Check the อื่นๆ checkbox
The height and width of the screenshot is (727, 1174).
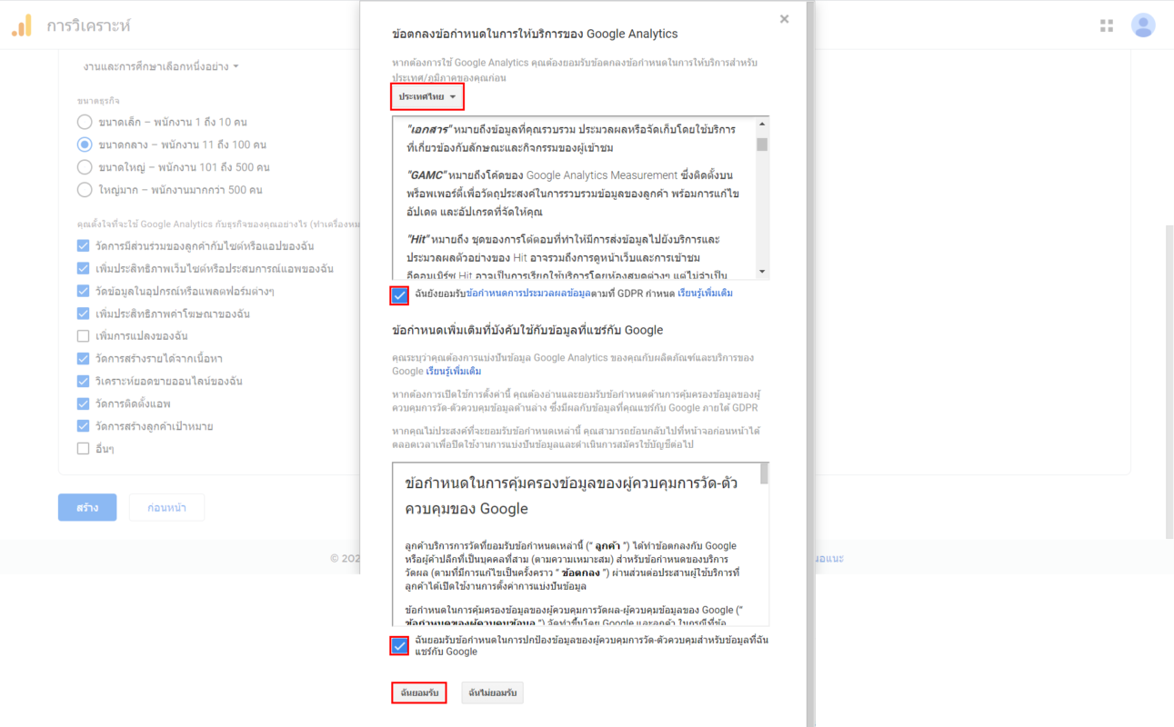pyautogui.click(x=84, y=449)
